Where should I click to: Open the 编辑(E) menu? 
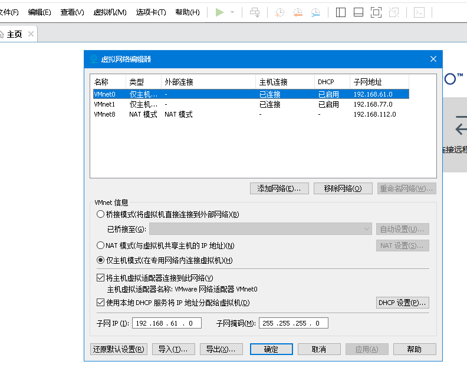[x=40, y=12]
